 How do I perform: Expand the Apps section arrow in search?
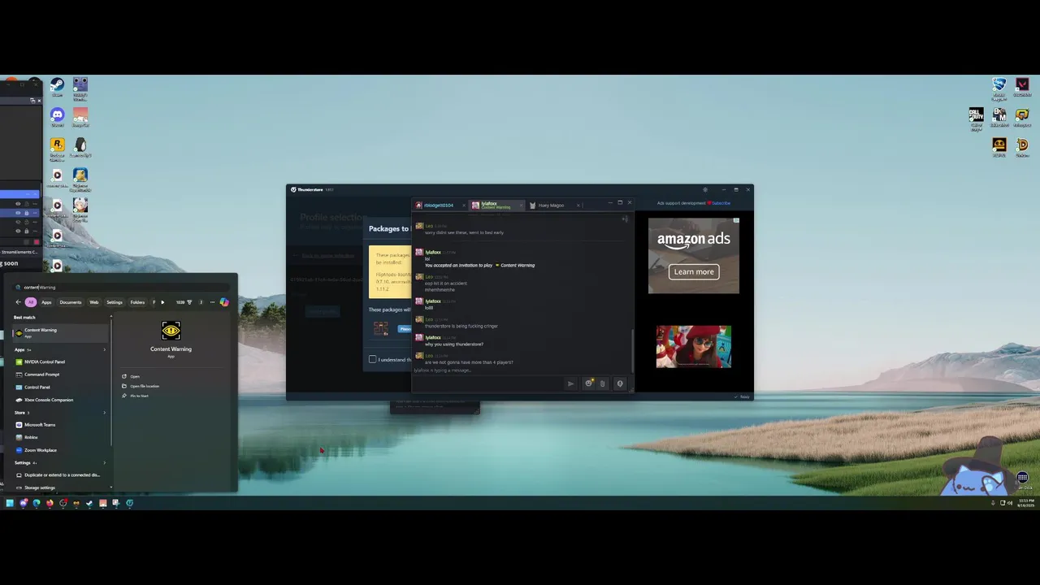104,349
